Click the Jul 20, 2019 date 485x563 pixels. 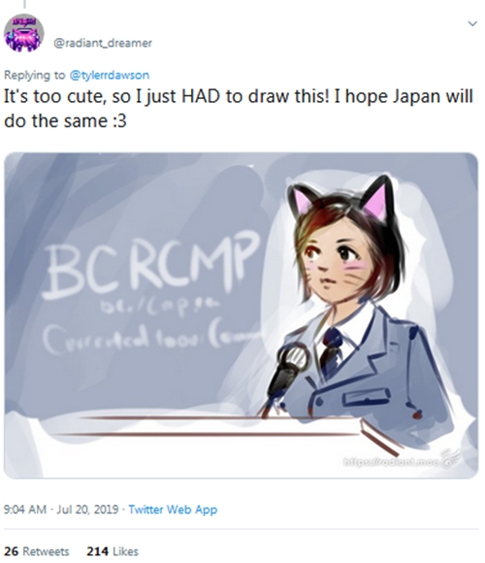coord(87,510)
